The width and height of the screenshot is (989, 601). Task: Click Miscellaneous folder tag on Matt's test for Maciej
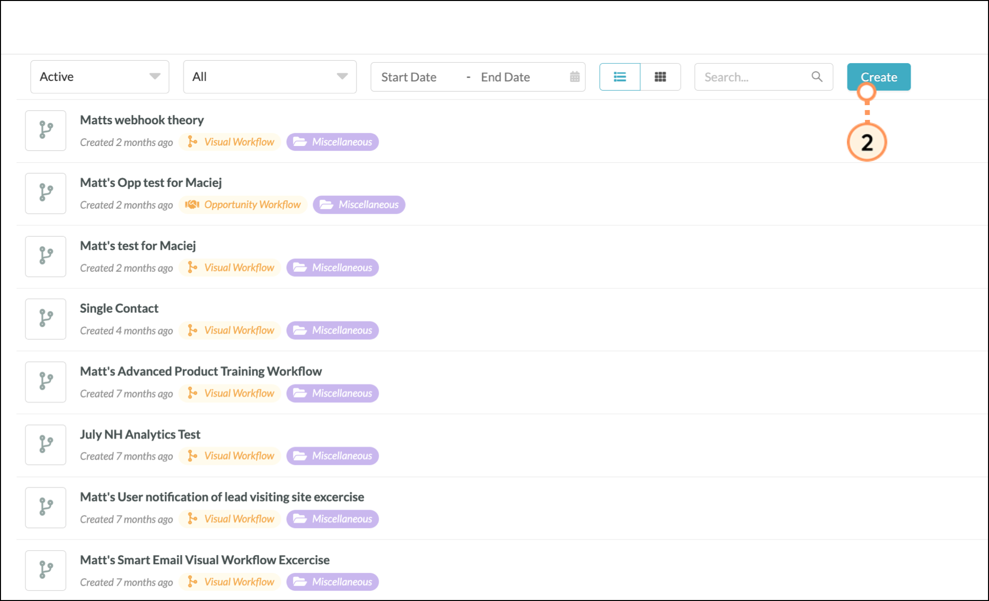pyautogui.click(x=333, y=267)
